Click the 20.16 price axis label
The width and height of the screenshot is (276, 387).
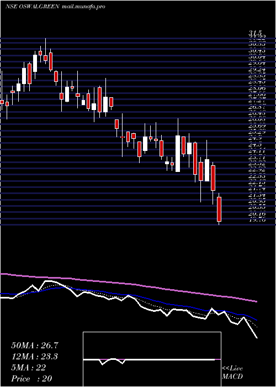pos(257,213)
